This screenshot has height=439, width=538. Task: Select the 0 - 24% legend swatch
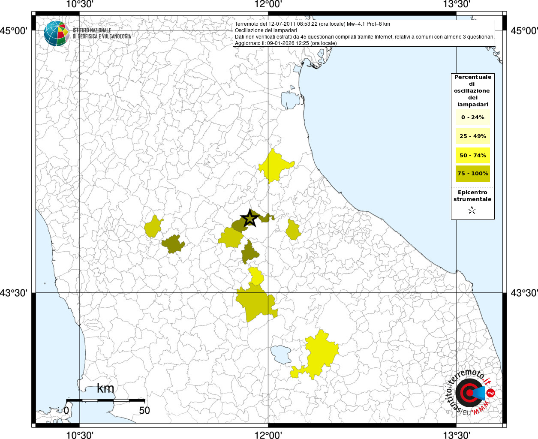pyautogui.click(x=472, y=117)
